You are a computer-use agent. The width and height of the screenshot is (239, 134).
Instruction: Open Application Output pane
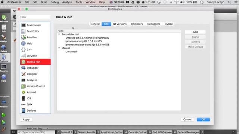click(x=110, y=132)
